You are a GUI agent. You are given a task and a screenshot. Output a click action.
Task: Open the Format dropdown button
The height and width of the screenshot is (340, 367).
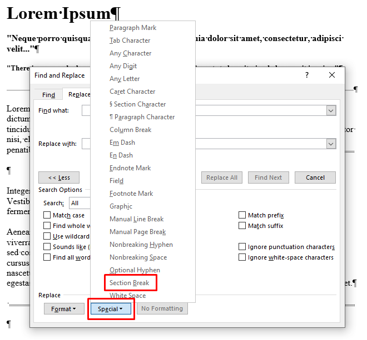[64, 309]
